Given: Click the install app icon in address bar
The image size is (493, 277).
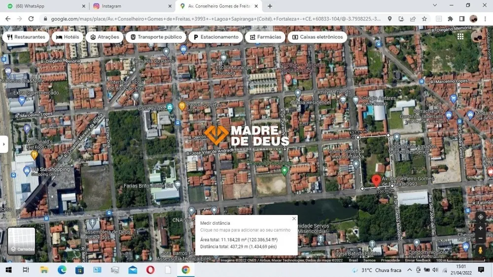Looking at the screenshot, I should coord(401,19).
